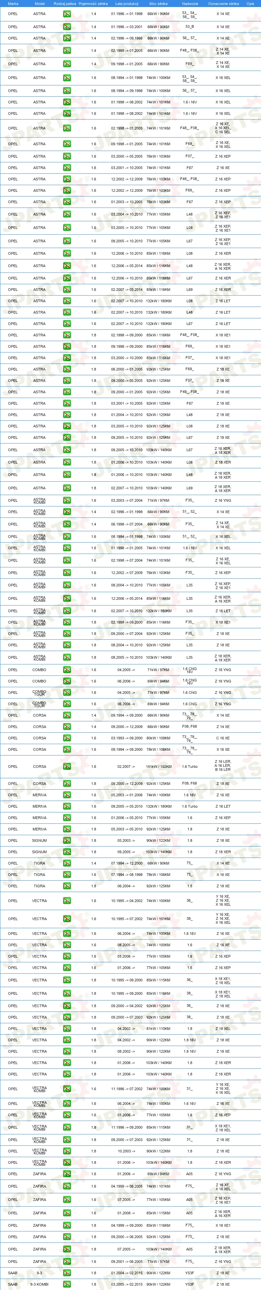Select the 'C 16 XE' engine code cell

click(x=223, y=738)
